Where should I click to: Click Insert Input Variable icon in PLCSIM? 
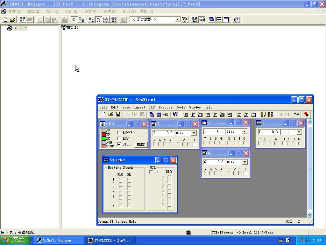point(185,115)
